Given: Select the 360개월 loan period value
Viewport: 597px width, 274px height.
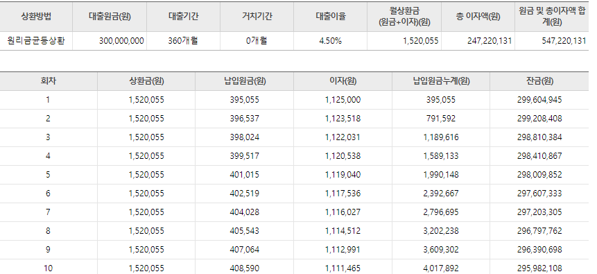Looking at the screenshot, I should 183,41.
